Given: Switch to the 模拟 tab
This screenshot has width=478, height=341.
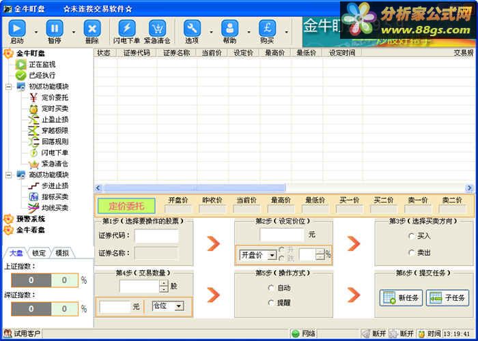Looking at the screenshot, I should pyautogui.click(x=62, y=253).
